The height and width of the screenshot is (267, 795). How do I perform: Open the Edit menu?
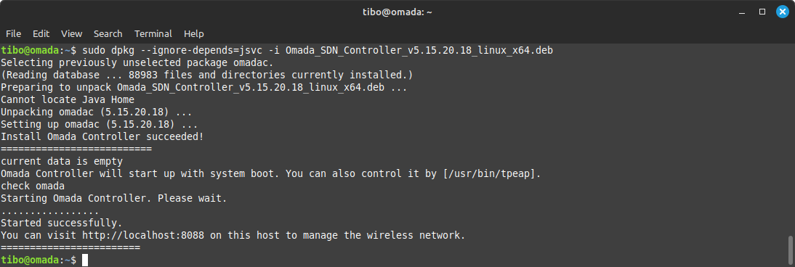point(41,34)
